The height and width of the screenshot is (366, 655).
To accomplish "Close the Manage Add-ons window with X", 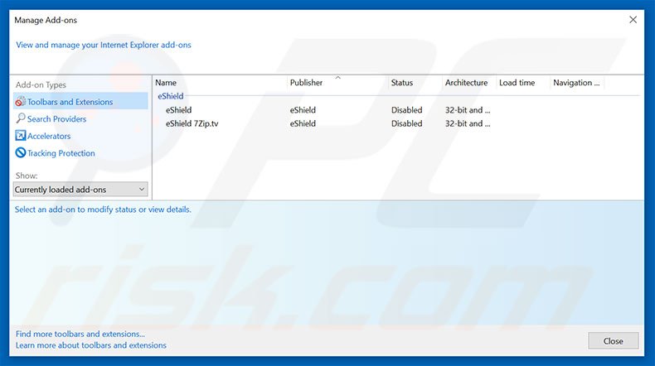I will 633,20.
